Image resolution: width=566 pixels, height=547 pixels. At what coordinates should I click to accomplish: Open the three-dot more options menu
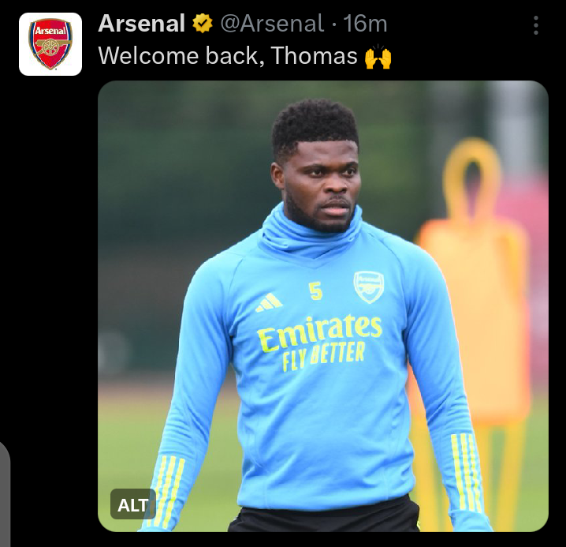[x=536, y=25]
